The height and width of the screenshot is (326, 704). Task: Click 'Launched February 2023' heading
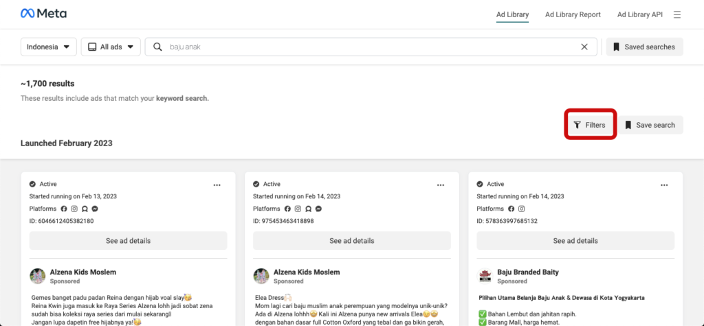coord(67,143)
